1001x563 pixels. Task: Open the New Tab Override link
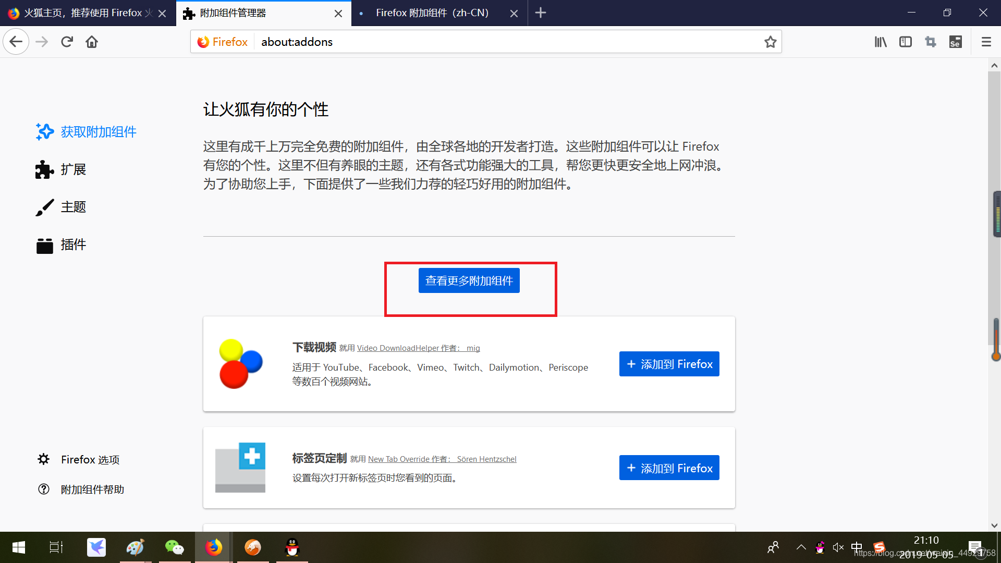coord(442,459)
